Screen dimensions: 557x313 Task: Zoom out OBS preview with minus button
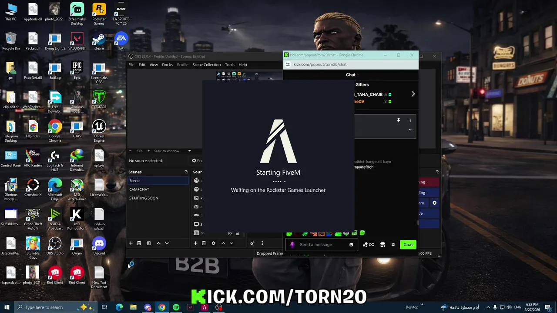point(130,151)
